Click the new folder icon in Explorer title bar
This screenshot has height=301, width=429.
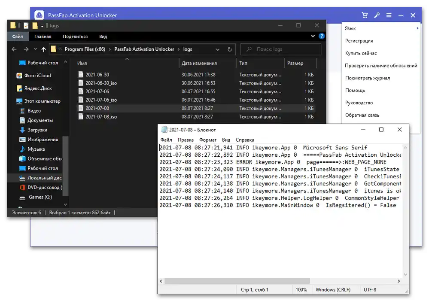(35, 25)
